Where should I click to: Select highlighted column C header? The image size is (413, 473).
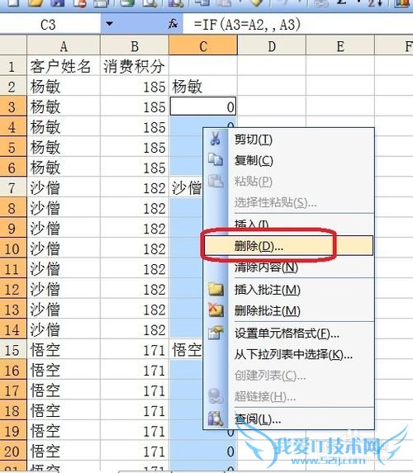click(203, 46)
